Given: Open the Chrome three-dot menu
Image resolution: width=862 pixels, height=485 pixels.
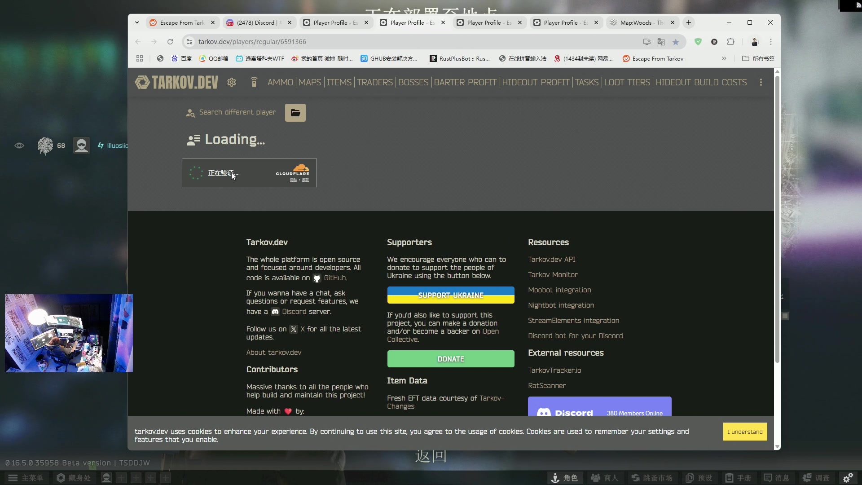Looking at the screenshot, I should click(771, 42).
